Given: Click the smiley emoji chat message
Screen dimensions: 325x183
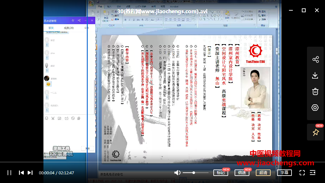Looking at the screenshot, I should tap(48, 84).
